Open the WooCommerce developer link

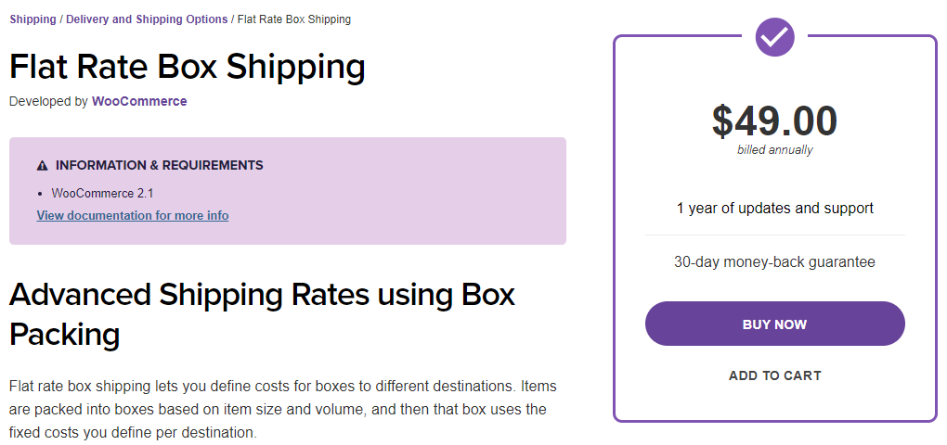(139, 101)
